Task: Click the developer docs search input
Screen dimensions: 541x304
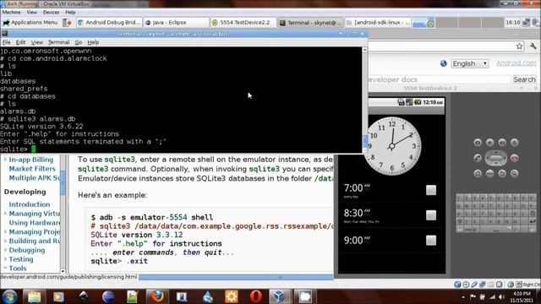Action: [439, 79]
